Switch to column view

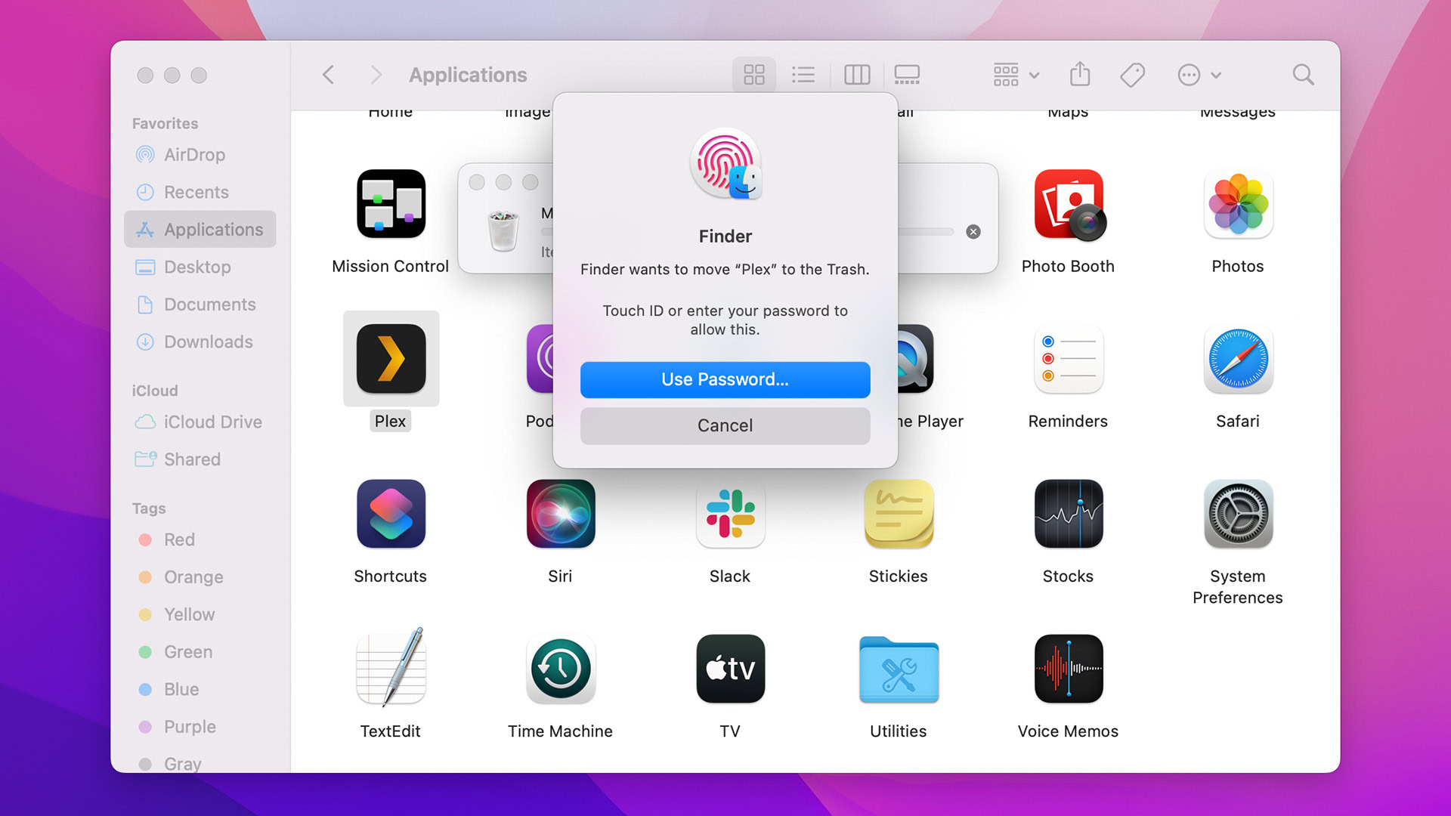(x=856, y=75)
